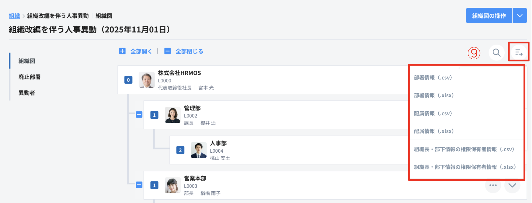532x203 pixels.
Task: Expand 営業本部 row chevron
Action: (x=512, y=185)
